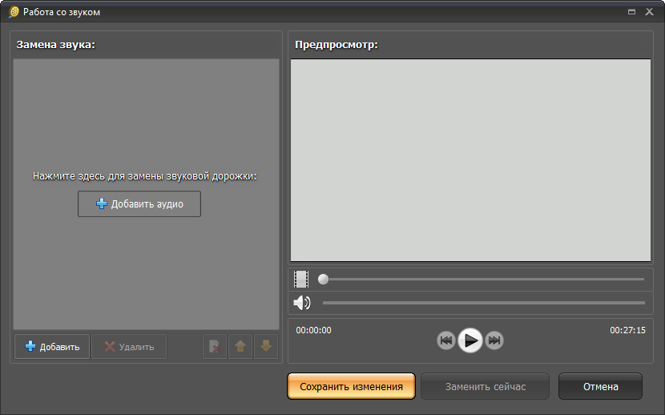
Task: Adjust the volume slider track
Action: point(483,303)
